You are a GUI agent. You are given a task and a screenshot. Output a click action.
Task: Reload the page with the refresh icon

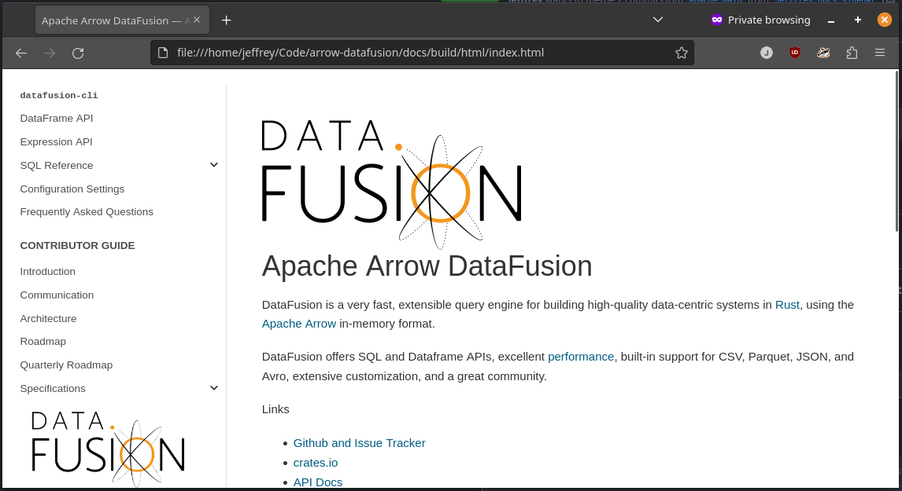(x=78, y=53)
